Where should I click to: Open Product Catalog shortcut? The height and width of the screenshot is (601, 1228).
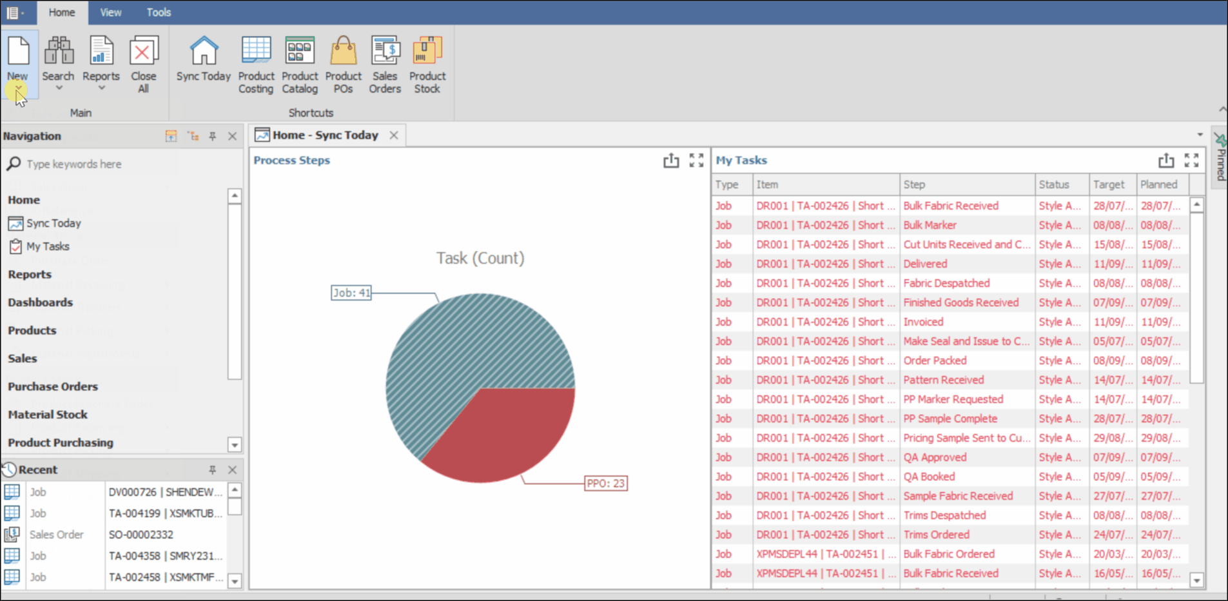[x=300, y=64]
